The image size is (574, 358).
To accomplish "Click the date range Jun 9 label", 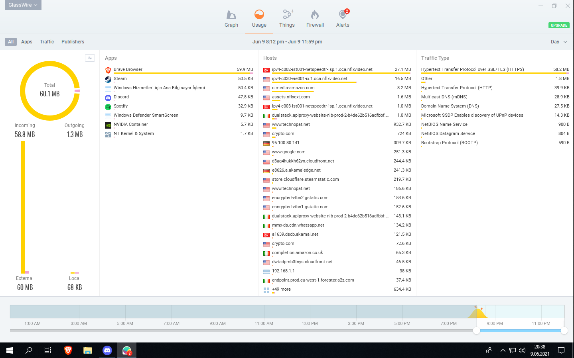I will (x=287, y=42).
